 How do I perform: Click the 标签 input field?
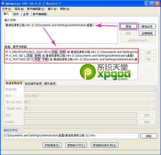click(x=80, y=115)
